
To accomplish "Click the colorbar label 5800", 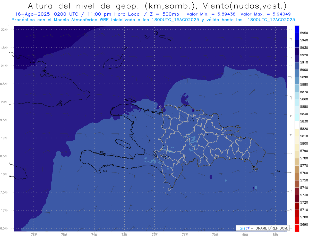I will [x=304, y=144].
